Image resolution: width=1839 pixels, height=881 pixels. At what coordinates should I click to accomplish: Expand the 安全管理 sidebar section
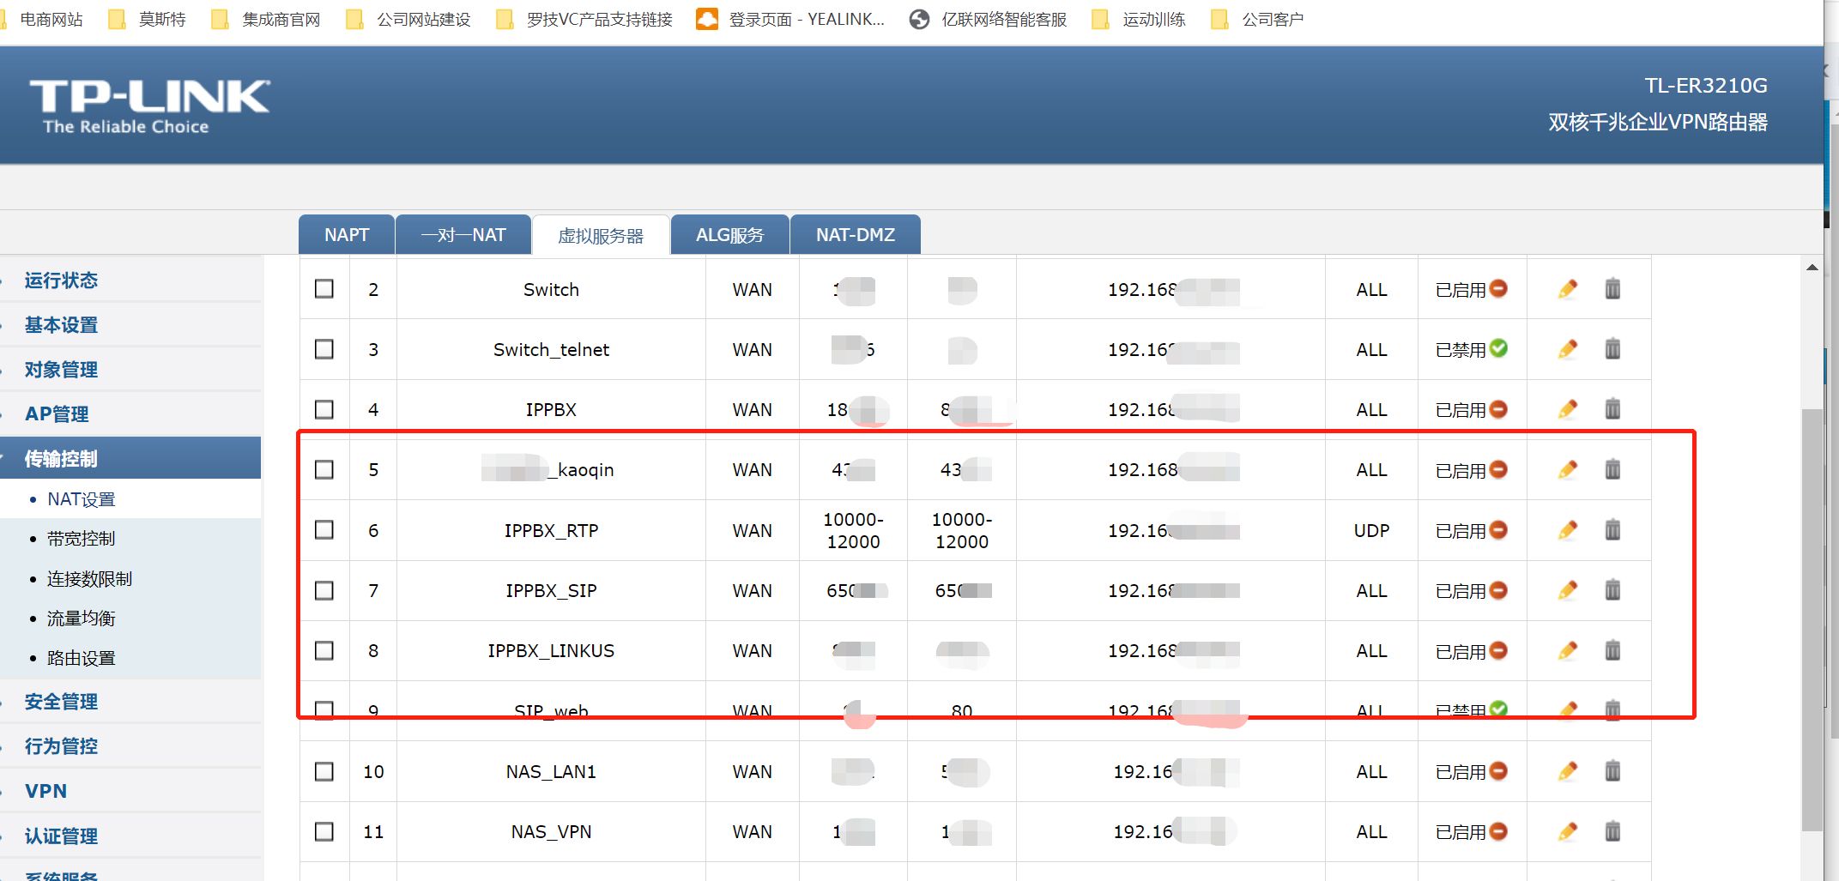[x=61, y=702]
